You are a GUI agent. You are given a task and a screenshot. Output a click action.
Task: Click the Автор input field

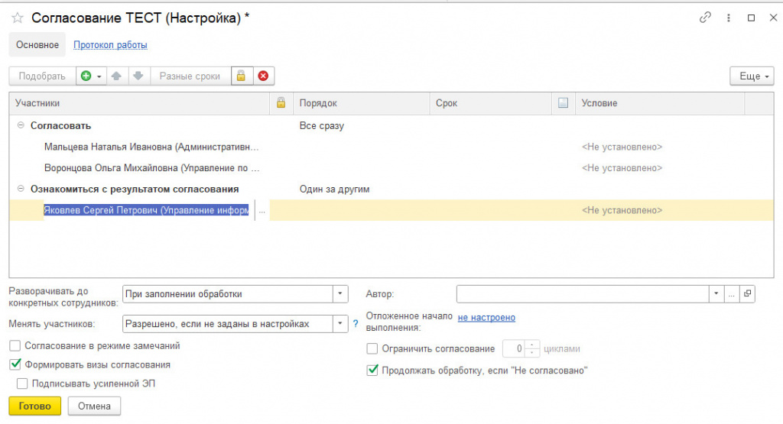[x=583, y=294]
